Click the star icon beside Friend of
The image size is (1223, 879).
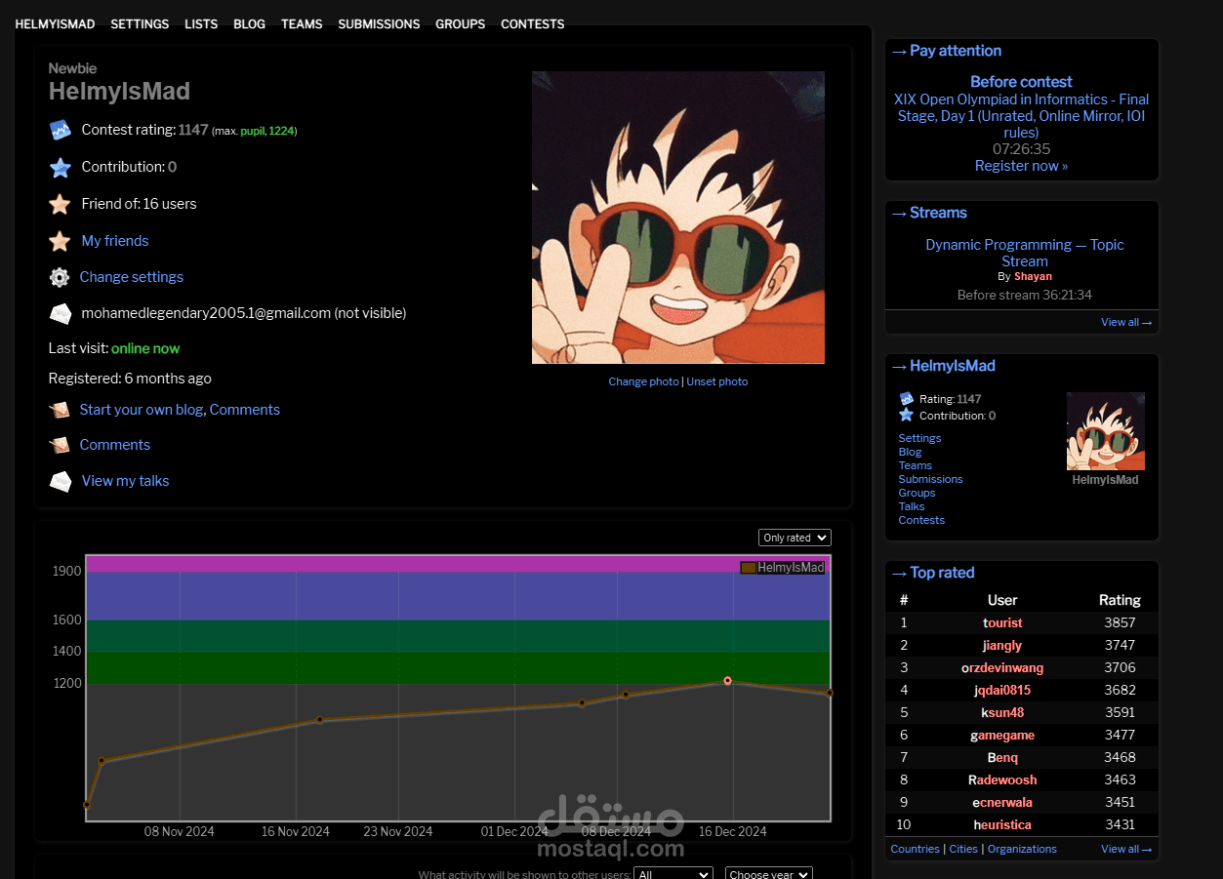tap(61, 204)
